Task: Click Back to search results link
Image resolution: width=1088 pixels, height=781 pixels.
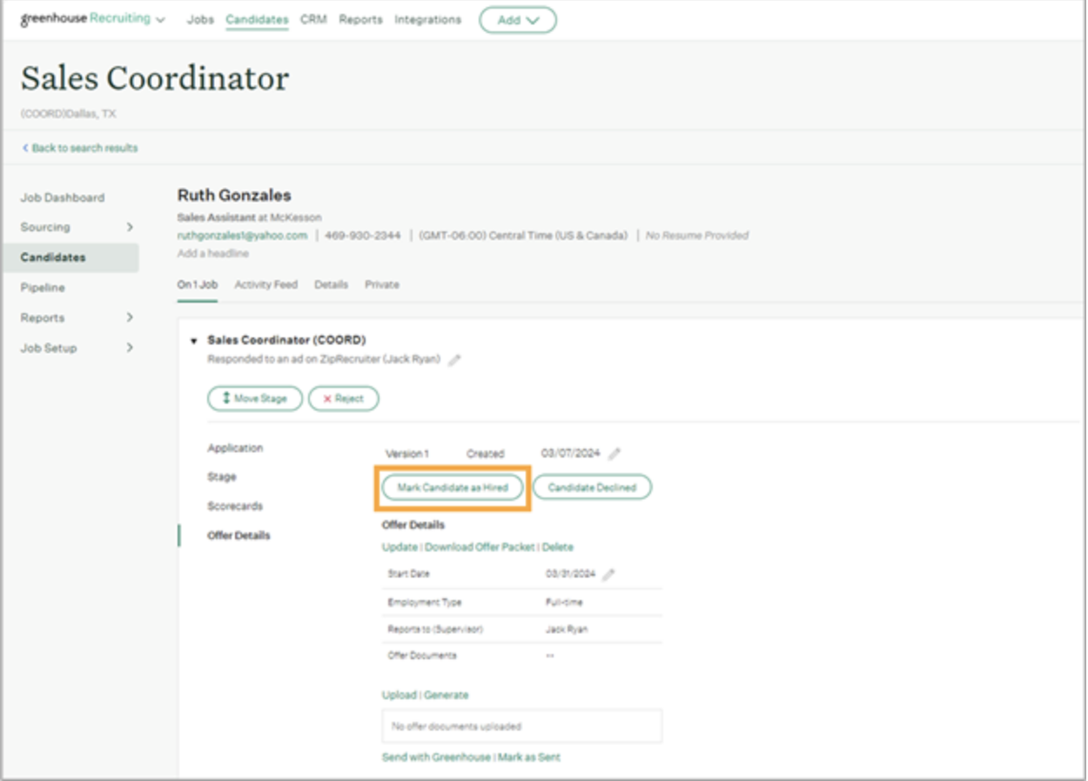Action: tap(81, 148)
